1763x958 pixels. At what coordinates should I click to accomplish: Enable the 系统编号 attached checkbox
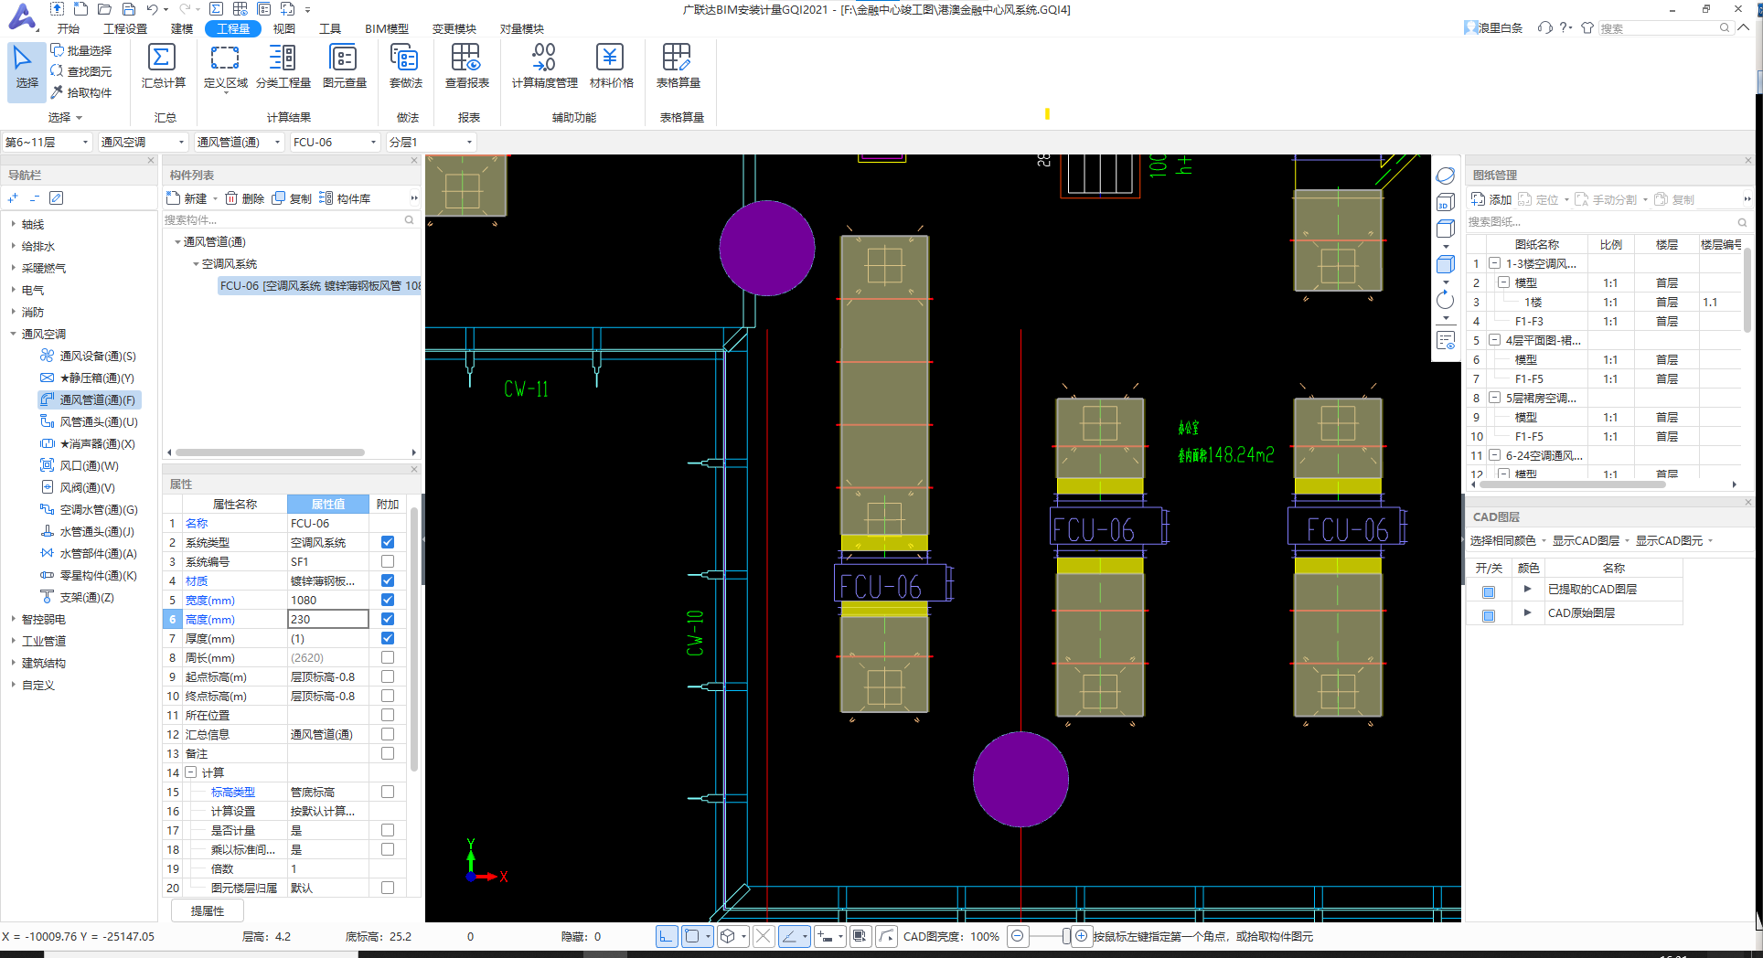pos(388,561)
